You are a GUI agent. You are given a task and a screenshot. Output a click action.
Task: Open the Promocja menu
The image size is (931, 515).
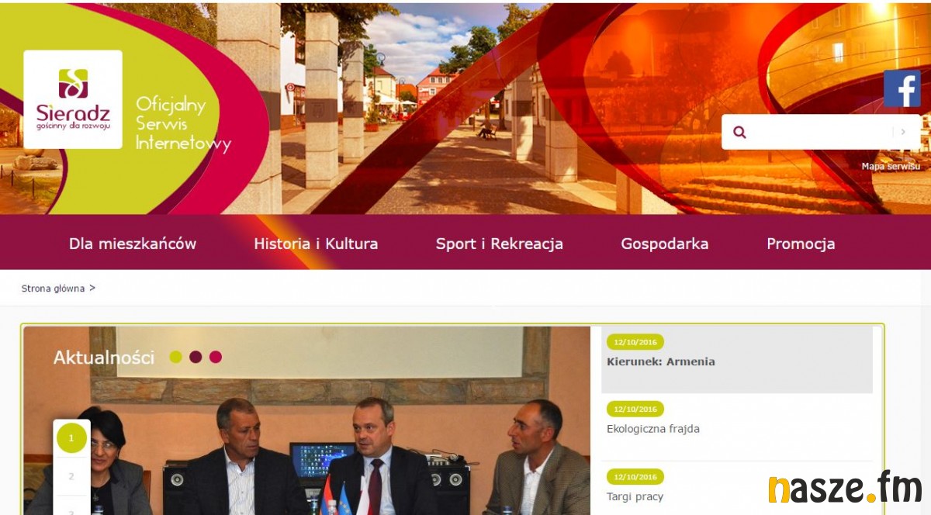801,244
